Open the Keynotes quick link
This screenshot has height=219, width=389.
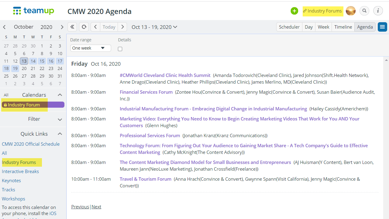[11, 180]
